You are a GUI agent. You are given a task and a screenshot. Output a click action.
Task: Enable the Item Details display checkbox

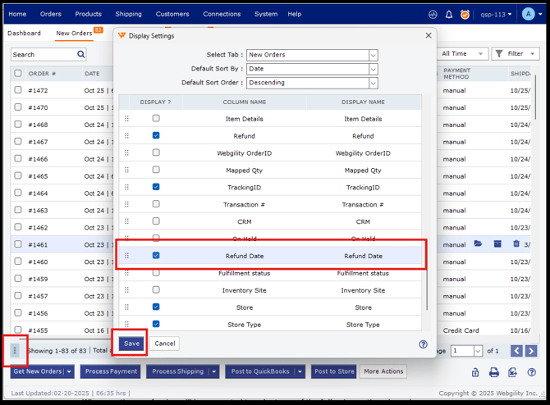click(156, 119)
